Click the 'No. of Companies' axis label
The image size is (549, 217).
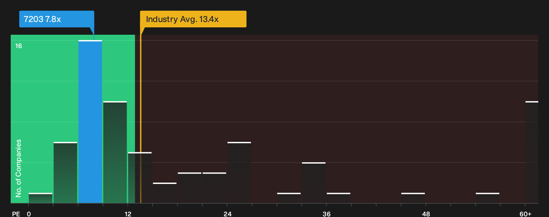[x=18, y=168]
